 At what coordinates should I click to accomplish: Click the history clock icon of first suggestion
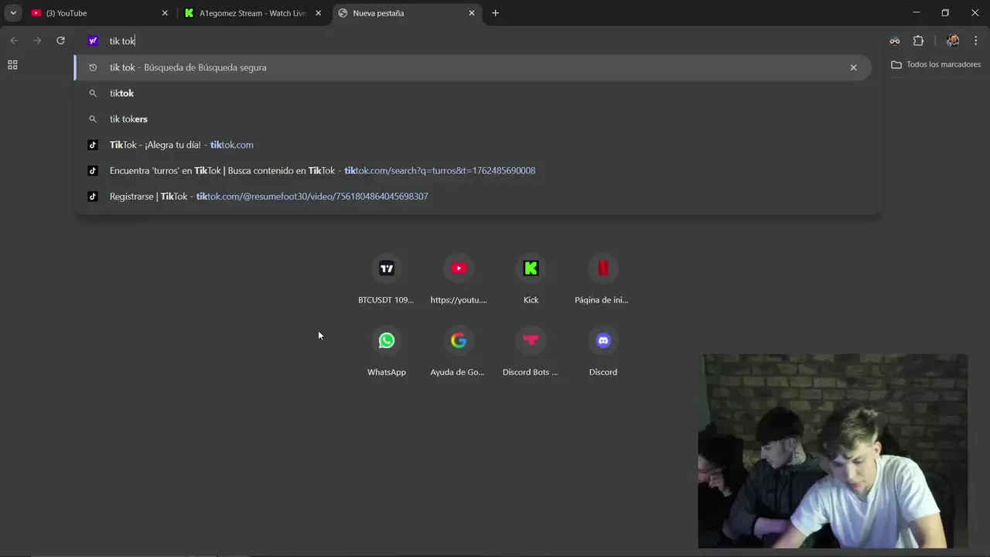[x=93, y=67]
